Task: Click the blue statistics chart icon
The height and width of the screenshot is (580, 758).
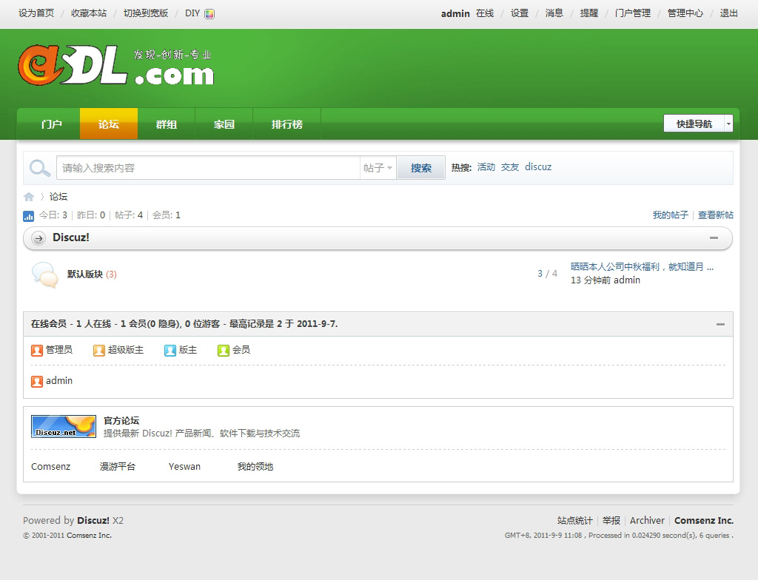Action: tap(29, 216)
